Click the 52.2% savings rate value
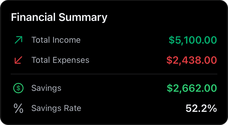Screen dimensions: 228x125 click(x=201, y=108)
